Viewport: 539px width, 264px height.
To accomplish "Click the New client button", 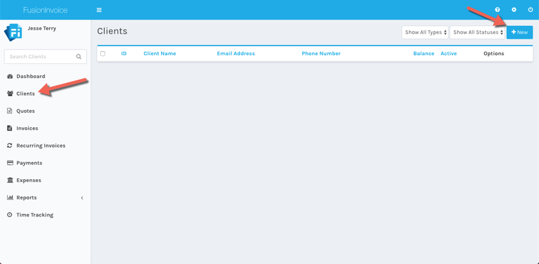I will click(519, 32).
